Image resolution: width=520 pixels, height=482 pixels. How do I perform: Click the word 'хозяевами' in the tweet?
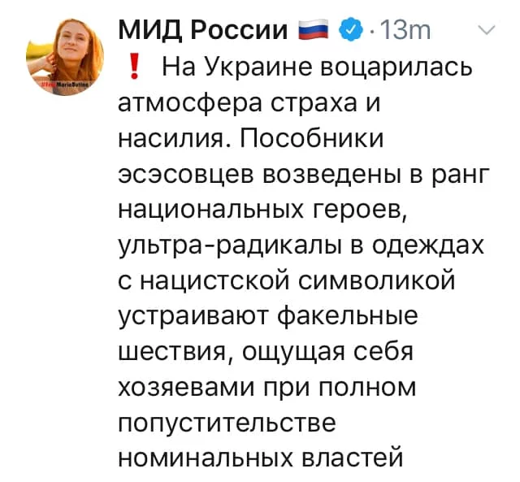tap(186, 389)
